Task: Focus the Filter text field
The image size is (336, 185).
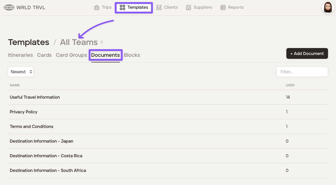Action: (302, 72)
